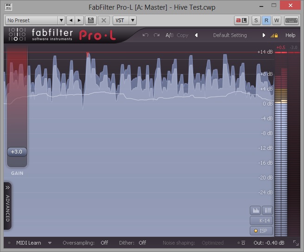Viewport: 304px width, 252px height.
Task: Change the Dither Off setting
Action: tap(142, 243)
